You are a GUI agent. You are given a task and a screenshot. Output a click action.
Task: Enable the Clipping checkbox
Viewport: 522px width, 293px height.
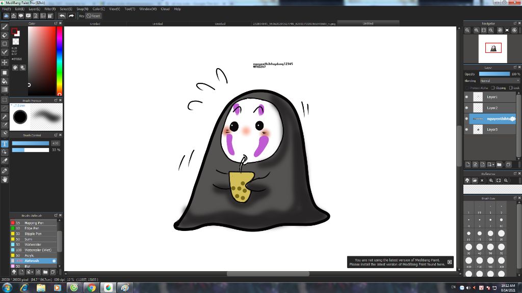coord(493,87)
